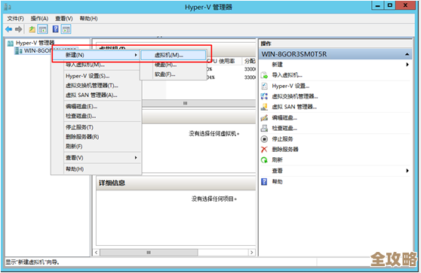The image size is (421, 273).
Task: Click 检查磁盘... link in actions pane
Action: click(x=284, y=128)
